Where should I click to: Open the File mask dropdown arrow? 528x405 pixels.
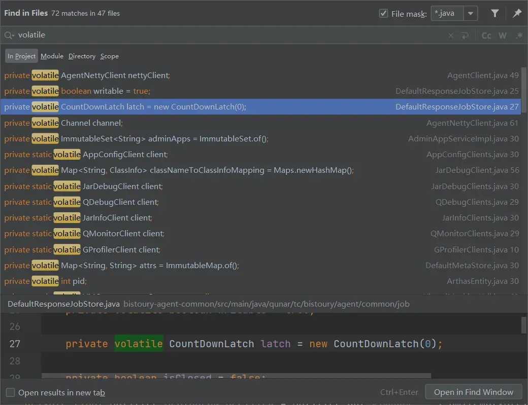(471, 14)
